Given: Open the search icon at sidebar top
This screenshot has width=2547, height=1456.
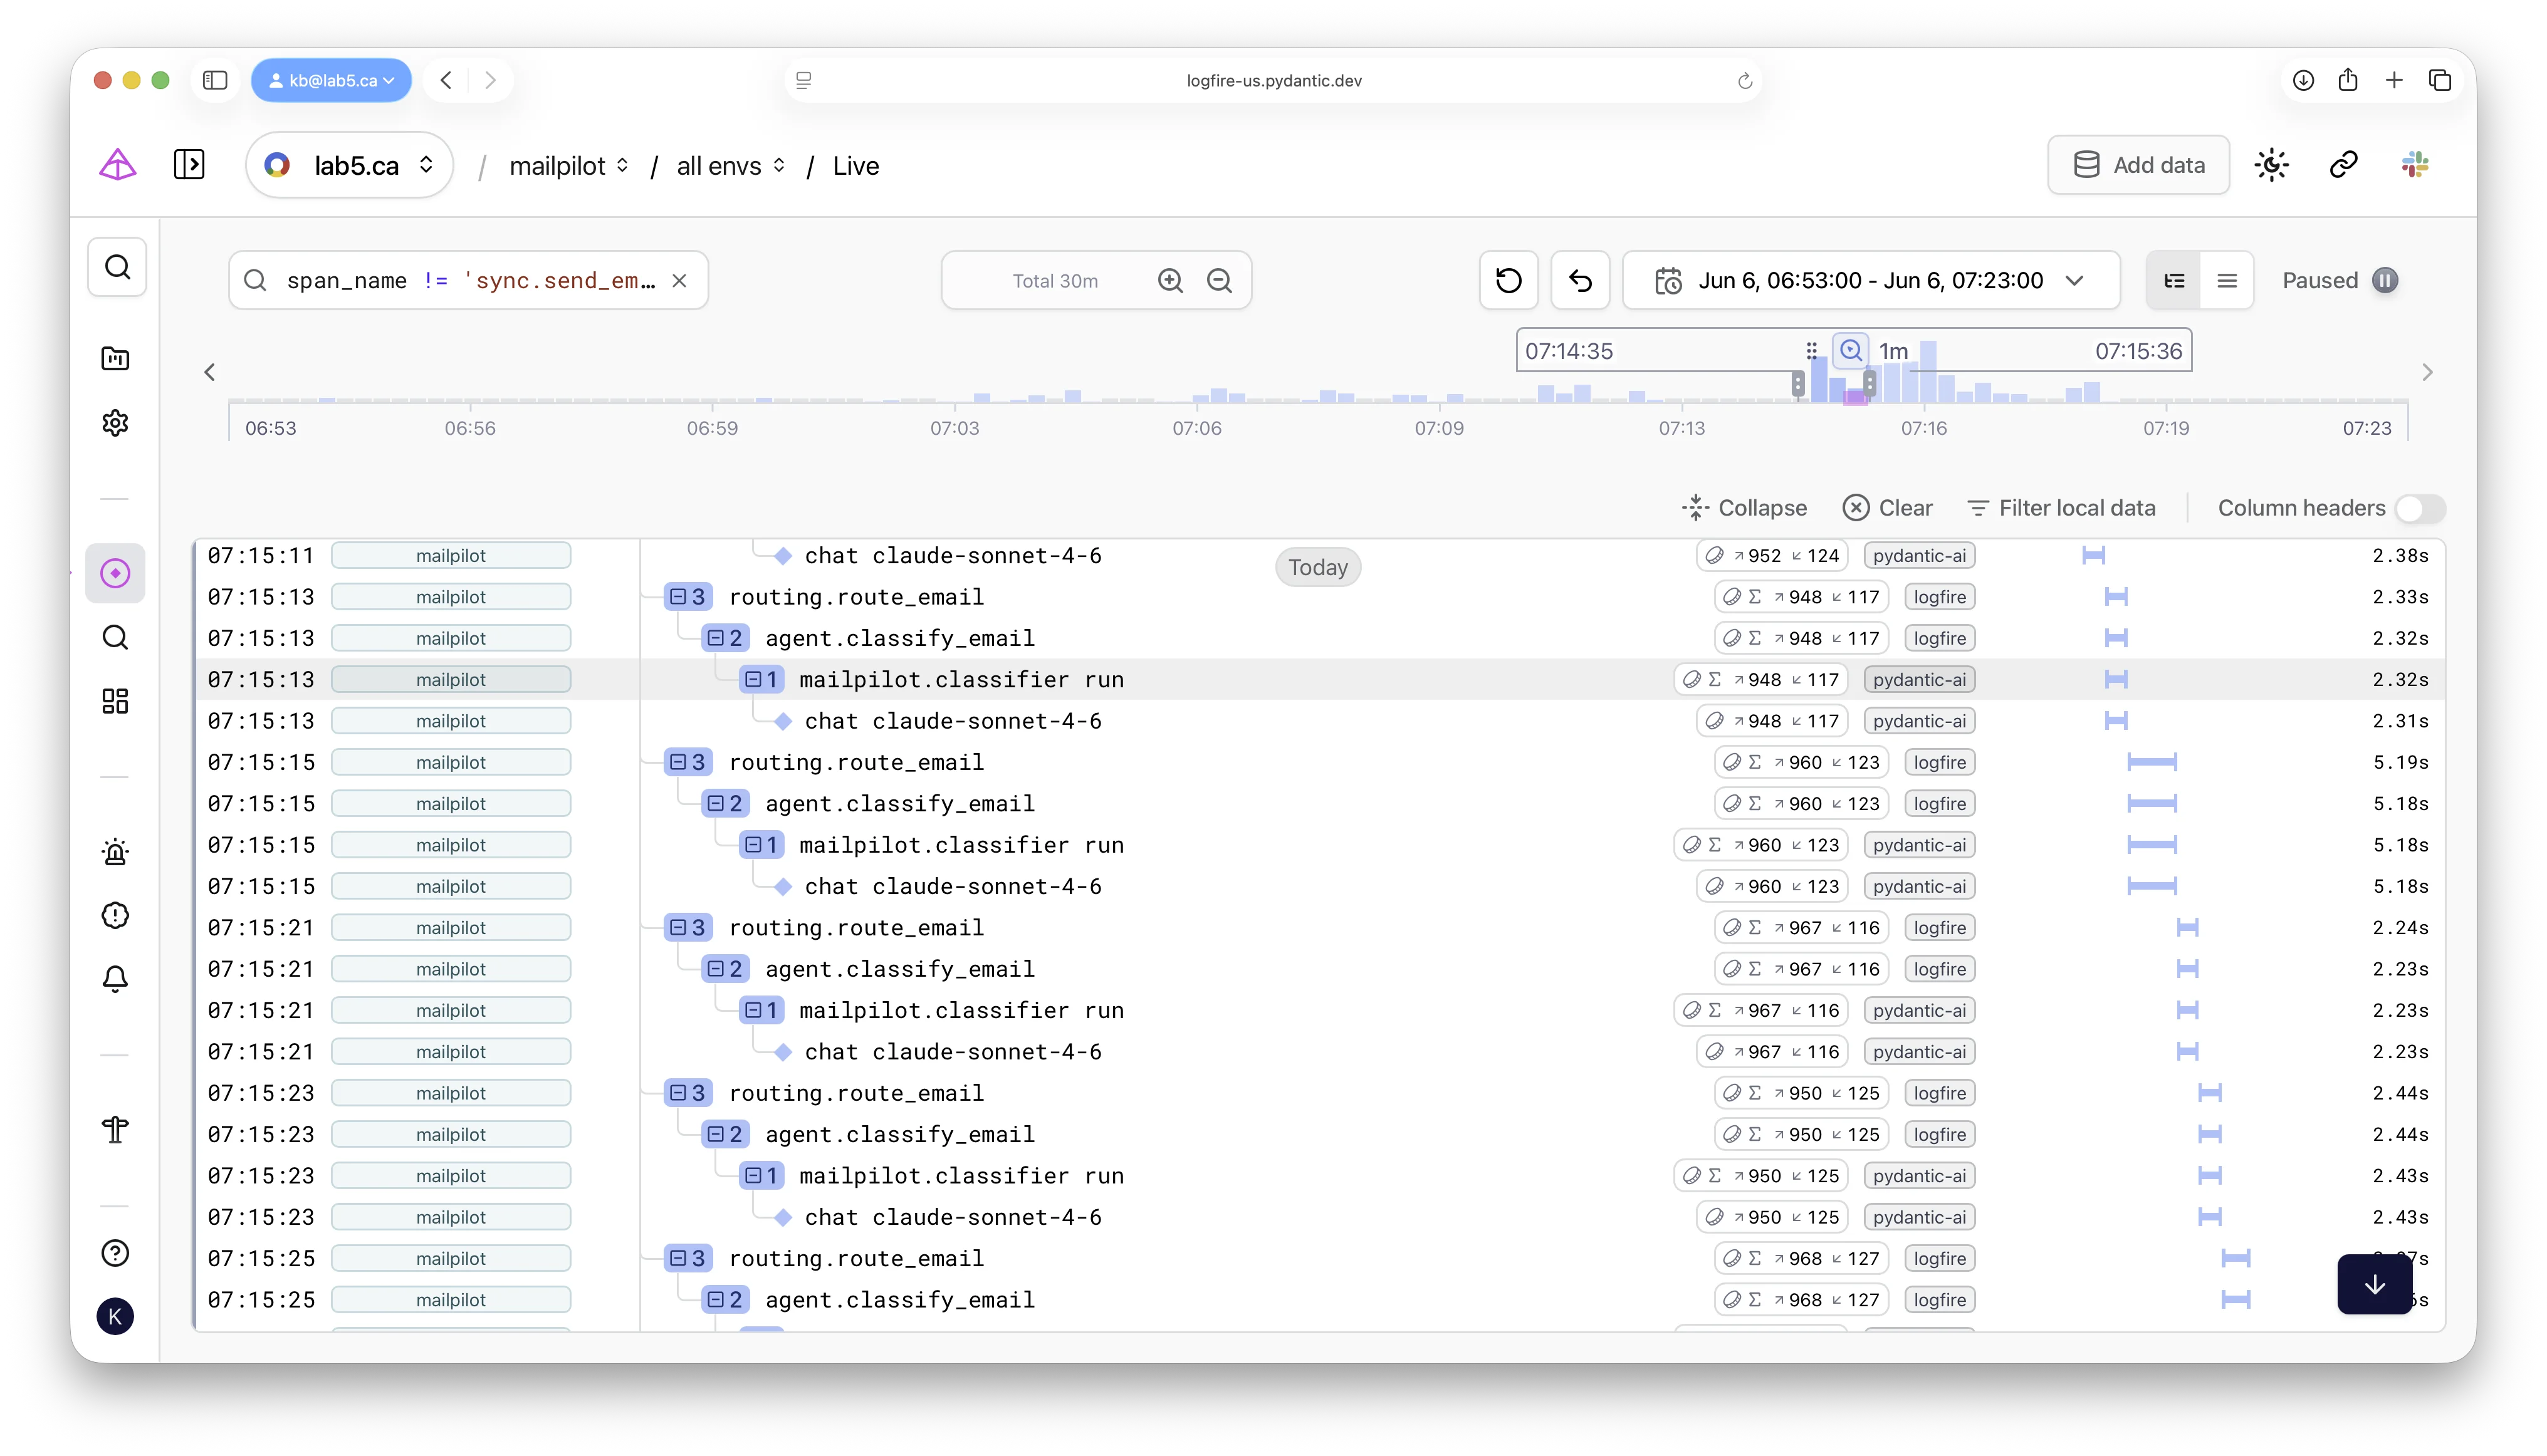Looking at the screenshot, I should 117,267.
